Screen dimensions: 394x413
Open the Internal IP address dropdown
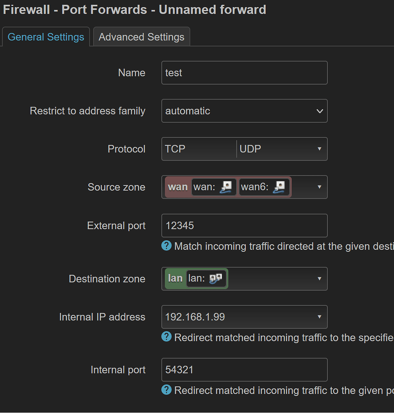[244, 317]
